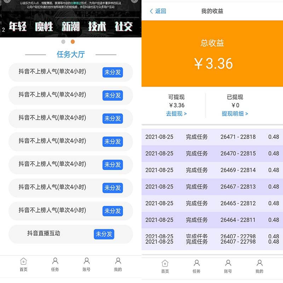Select the record 26464 - 22811

(x=212, y=220)
